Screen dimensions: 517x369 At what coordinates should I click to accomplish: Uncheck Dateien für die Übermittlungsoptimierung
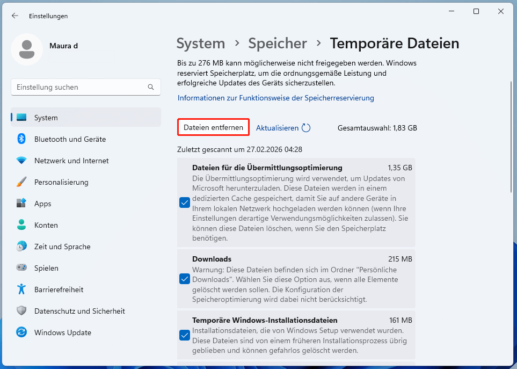(185, 202)
